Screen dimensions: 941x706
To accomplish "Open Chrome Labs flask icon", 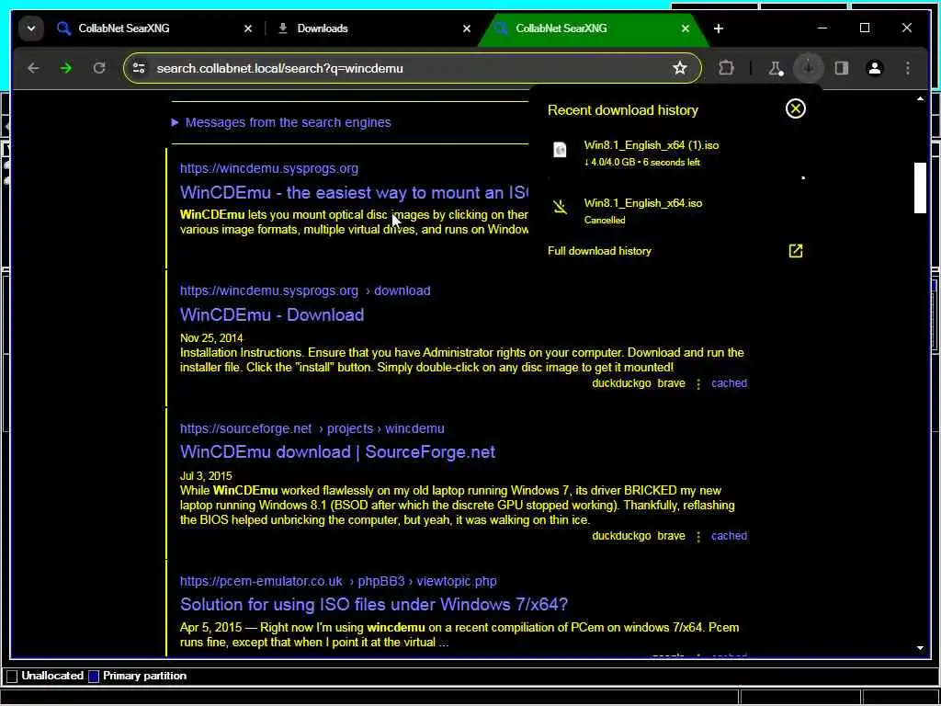I will click(x=776, y=68).
